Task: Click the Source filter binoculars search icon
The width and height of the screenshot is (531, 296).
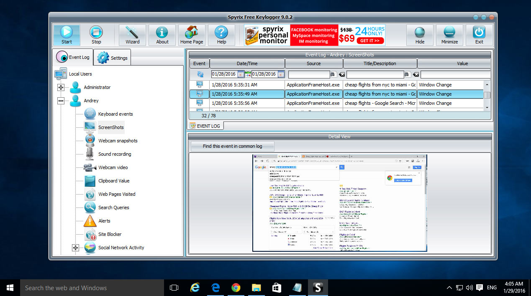Action: [x=333, y=74]
